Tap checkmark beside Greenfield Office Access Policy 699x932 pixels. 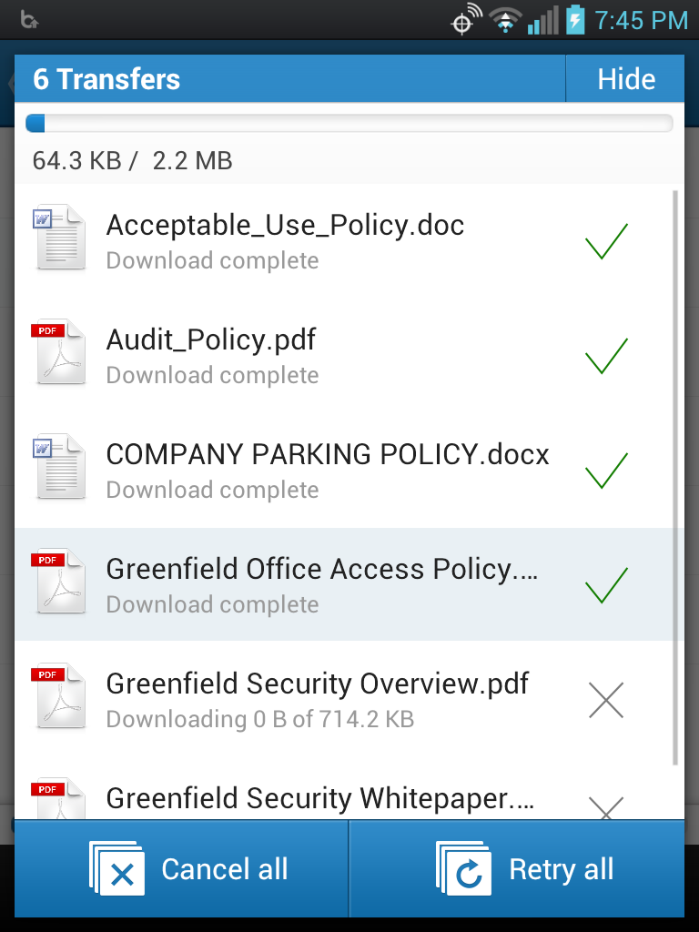click(x=606, y=585)
